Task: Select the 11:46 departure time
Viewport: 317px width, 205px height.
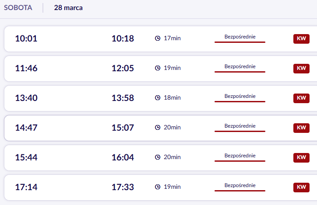Action: (26, 68)
